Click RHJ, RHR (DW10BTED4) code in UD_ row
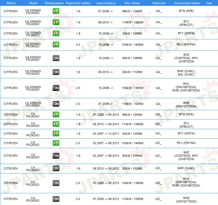The width and height of the screenshot is (218, 205). [x=186, y=182]
